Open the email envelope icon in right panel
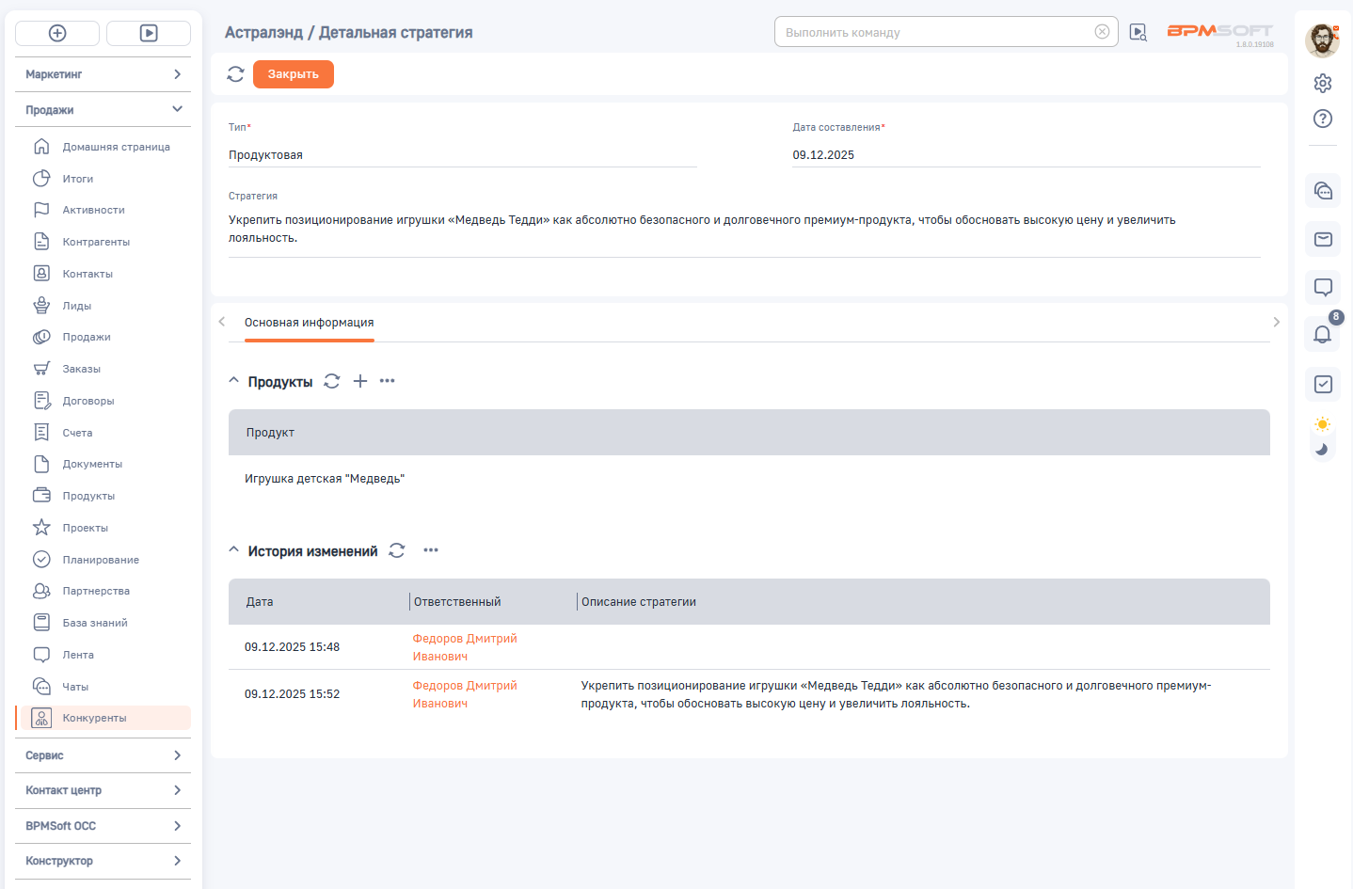The height and width of the screenshot is (889, 1353). 1323,239
